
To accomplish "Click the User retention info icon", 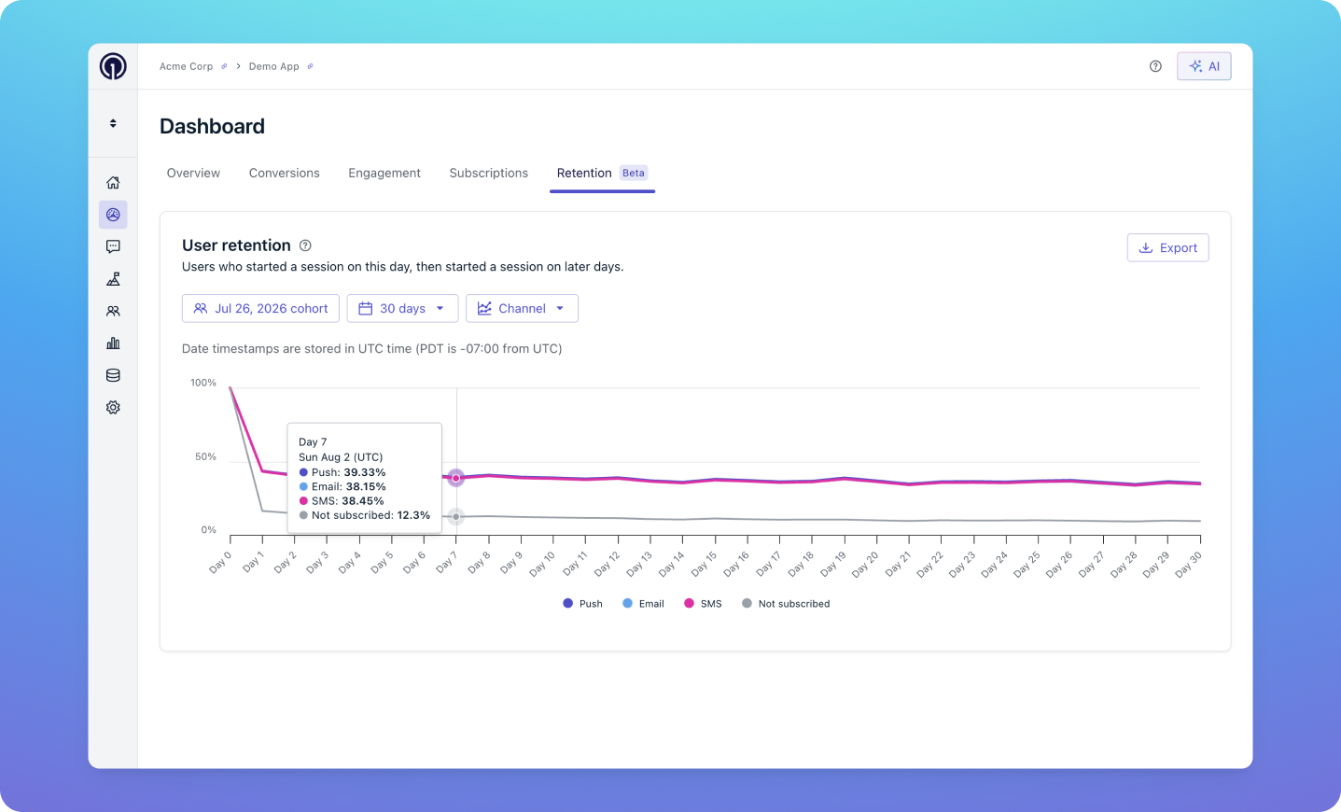I will [305, 245].
